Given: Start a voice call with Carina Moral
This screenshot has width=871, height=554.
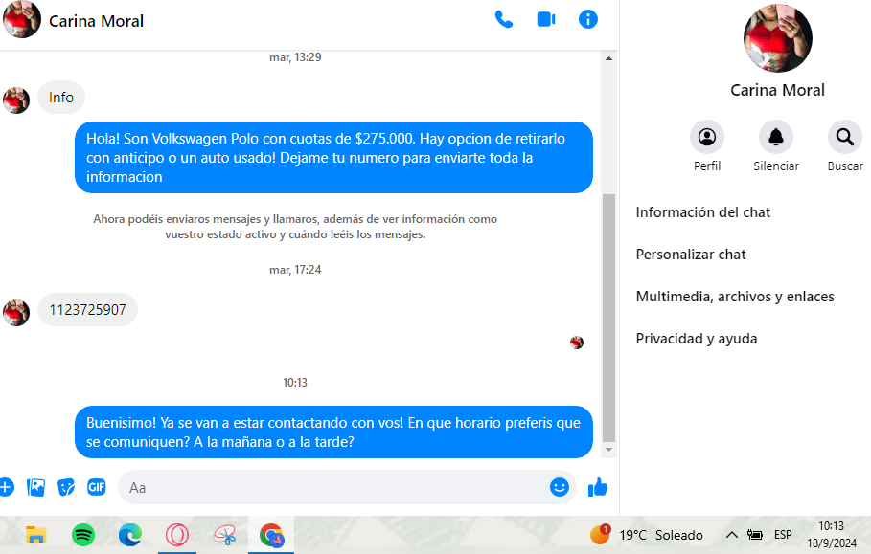Looking at the screenshot, I should click(504, 20).
